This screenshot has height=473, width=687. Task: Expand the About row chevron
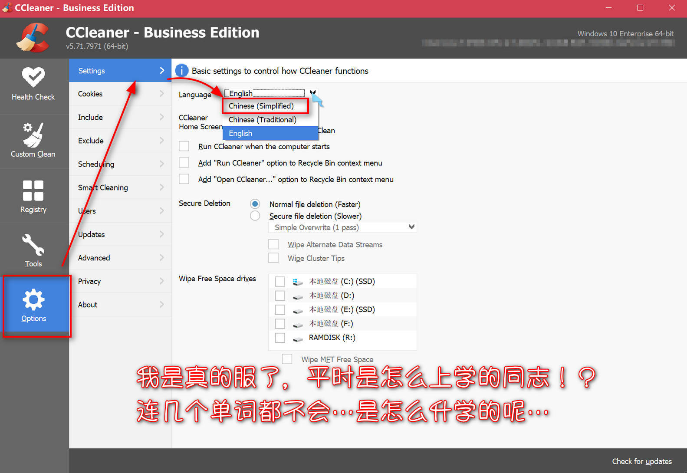click(x=162, y=305)
